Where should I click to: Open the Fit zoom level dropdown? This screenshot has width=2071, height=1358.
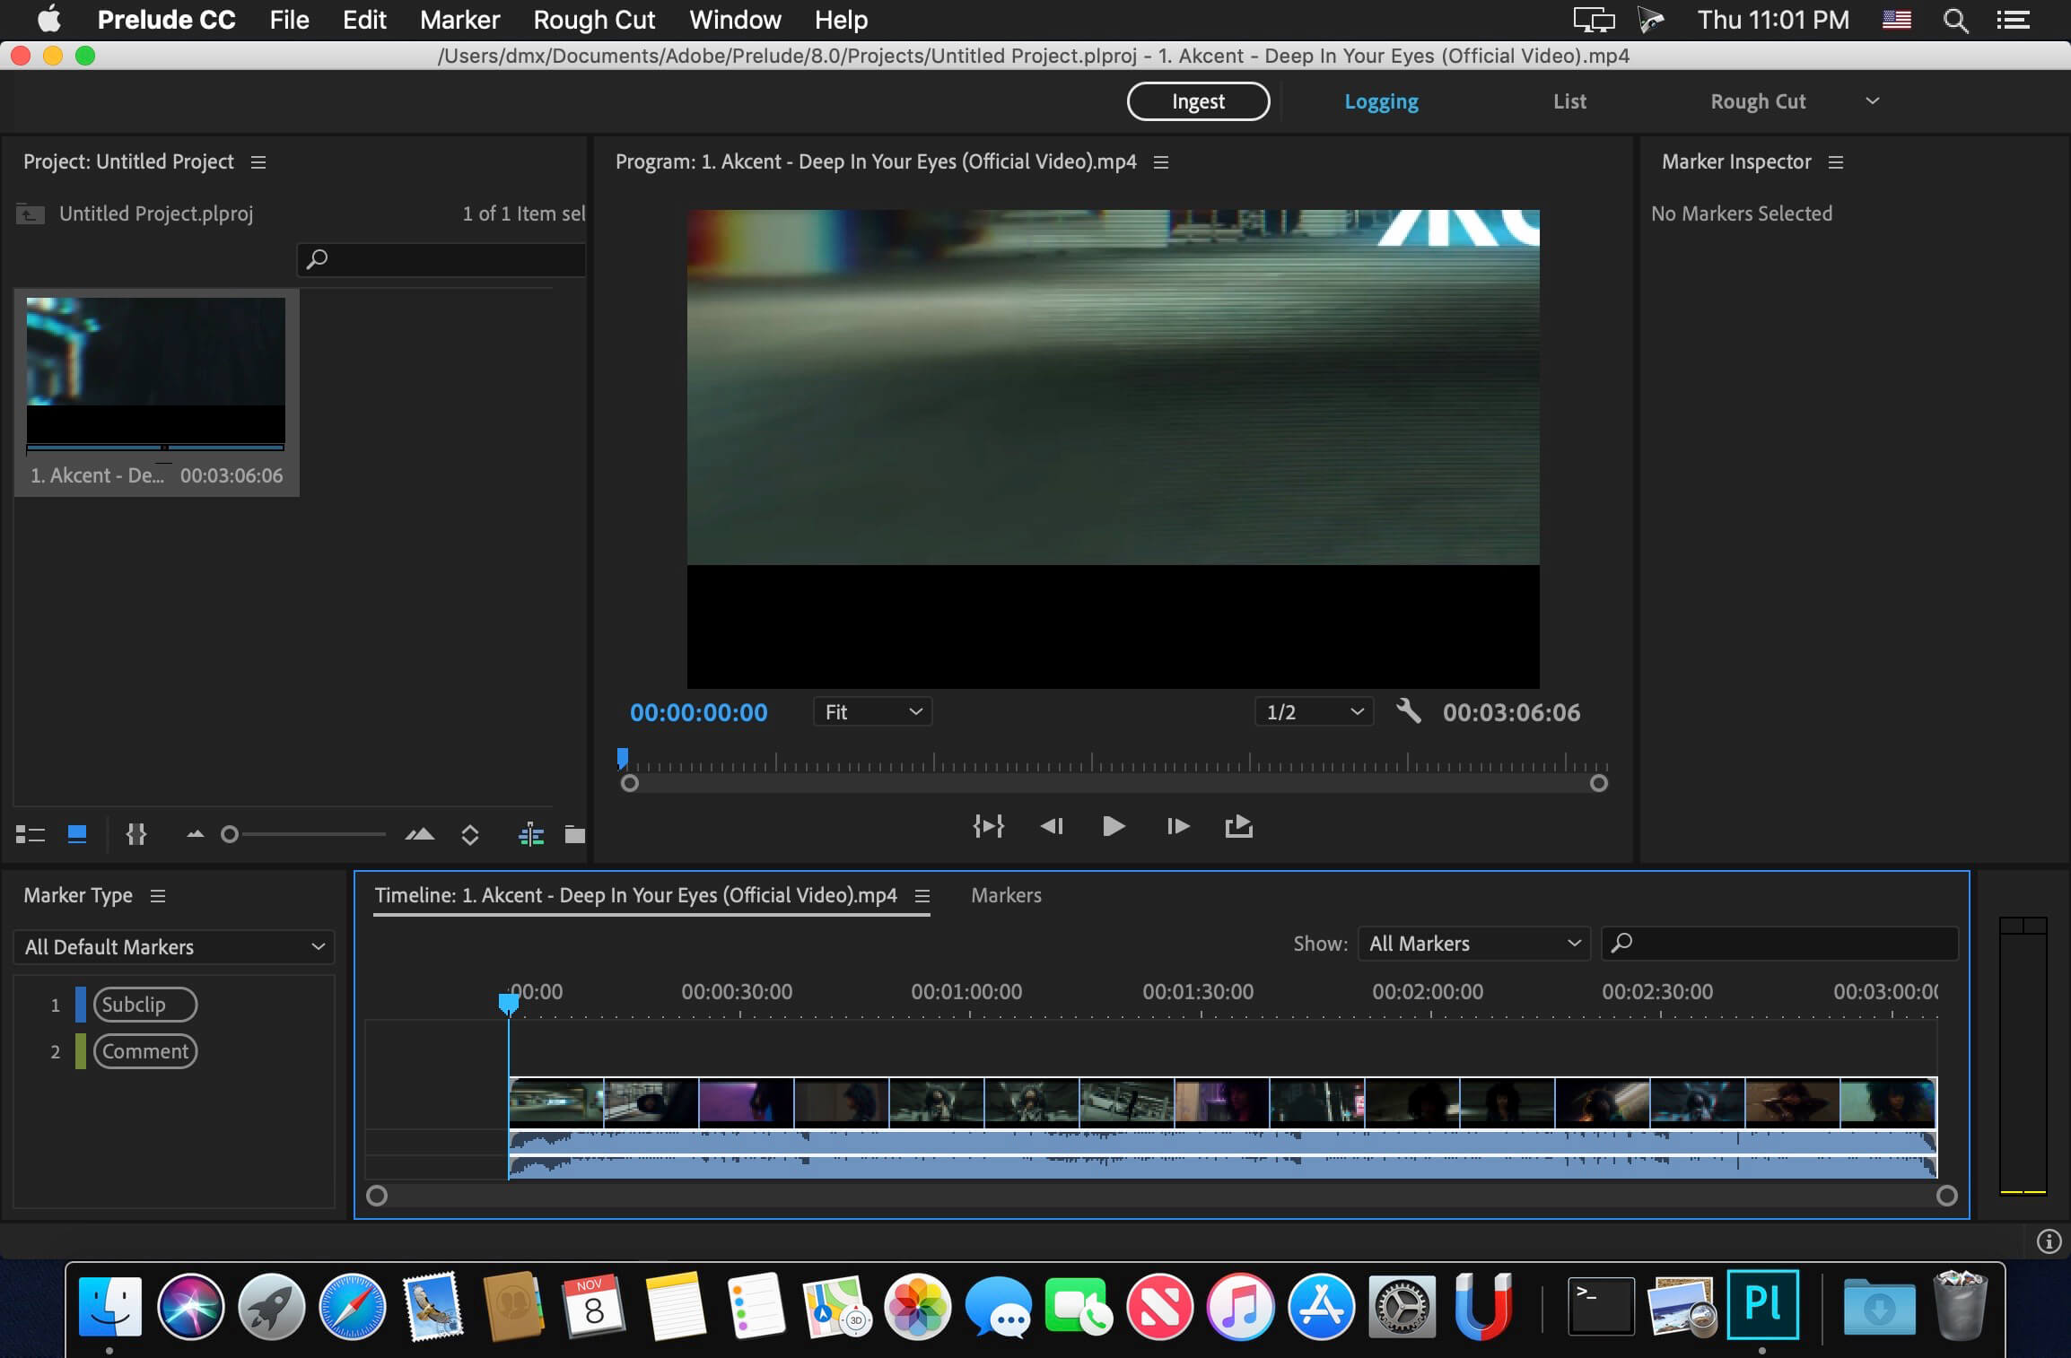(x=872, y=712)
